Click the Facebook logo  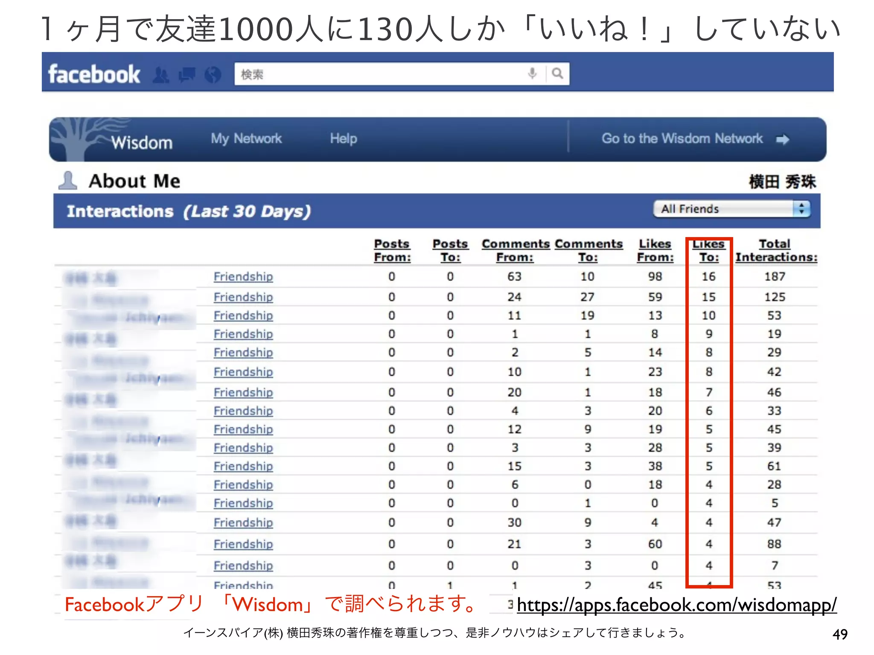click(94, 74)
